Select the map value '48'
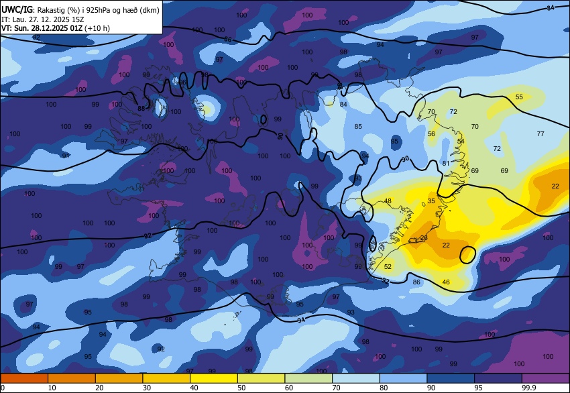 [x=388, y=201]
